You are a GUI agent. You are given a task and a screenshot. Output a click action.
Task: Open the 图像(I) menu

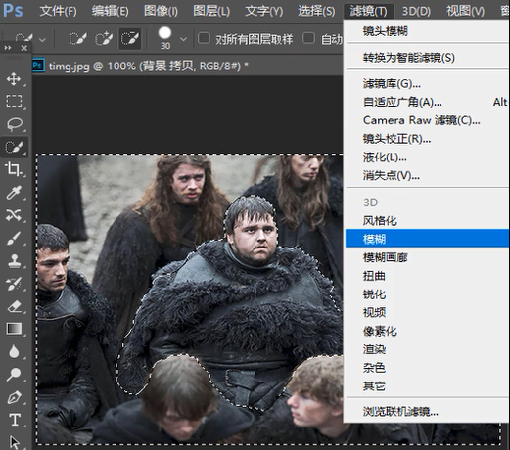tap(161, 11)
